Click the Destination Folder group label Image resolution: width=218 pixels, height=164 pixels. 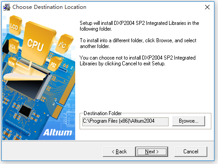click(103, 113)
